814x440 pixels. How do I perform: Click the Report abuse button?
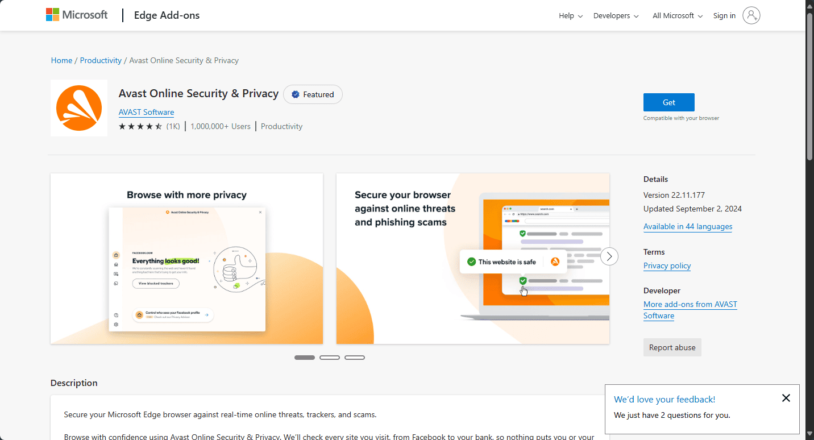tap(672, 347)
